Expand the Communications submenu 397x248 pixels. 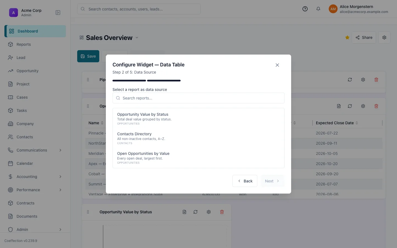(60, 150)
